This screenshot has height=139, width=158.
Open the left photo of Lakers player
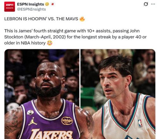pyautogui.click(x=42, y=94)
